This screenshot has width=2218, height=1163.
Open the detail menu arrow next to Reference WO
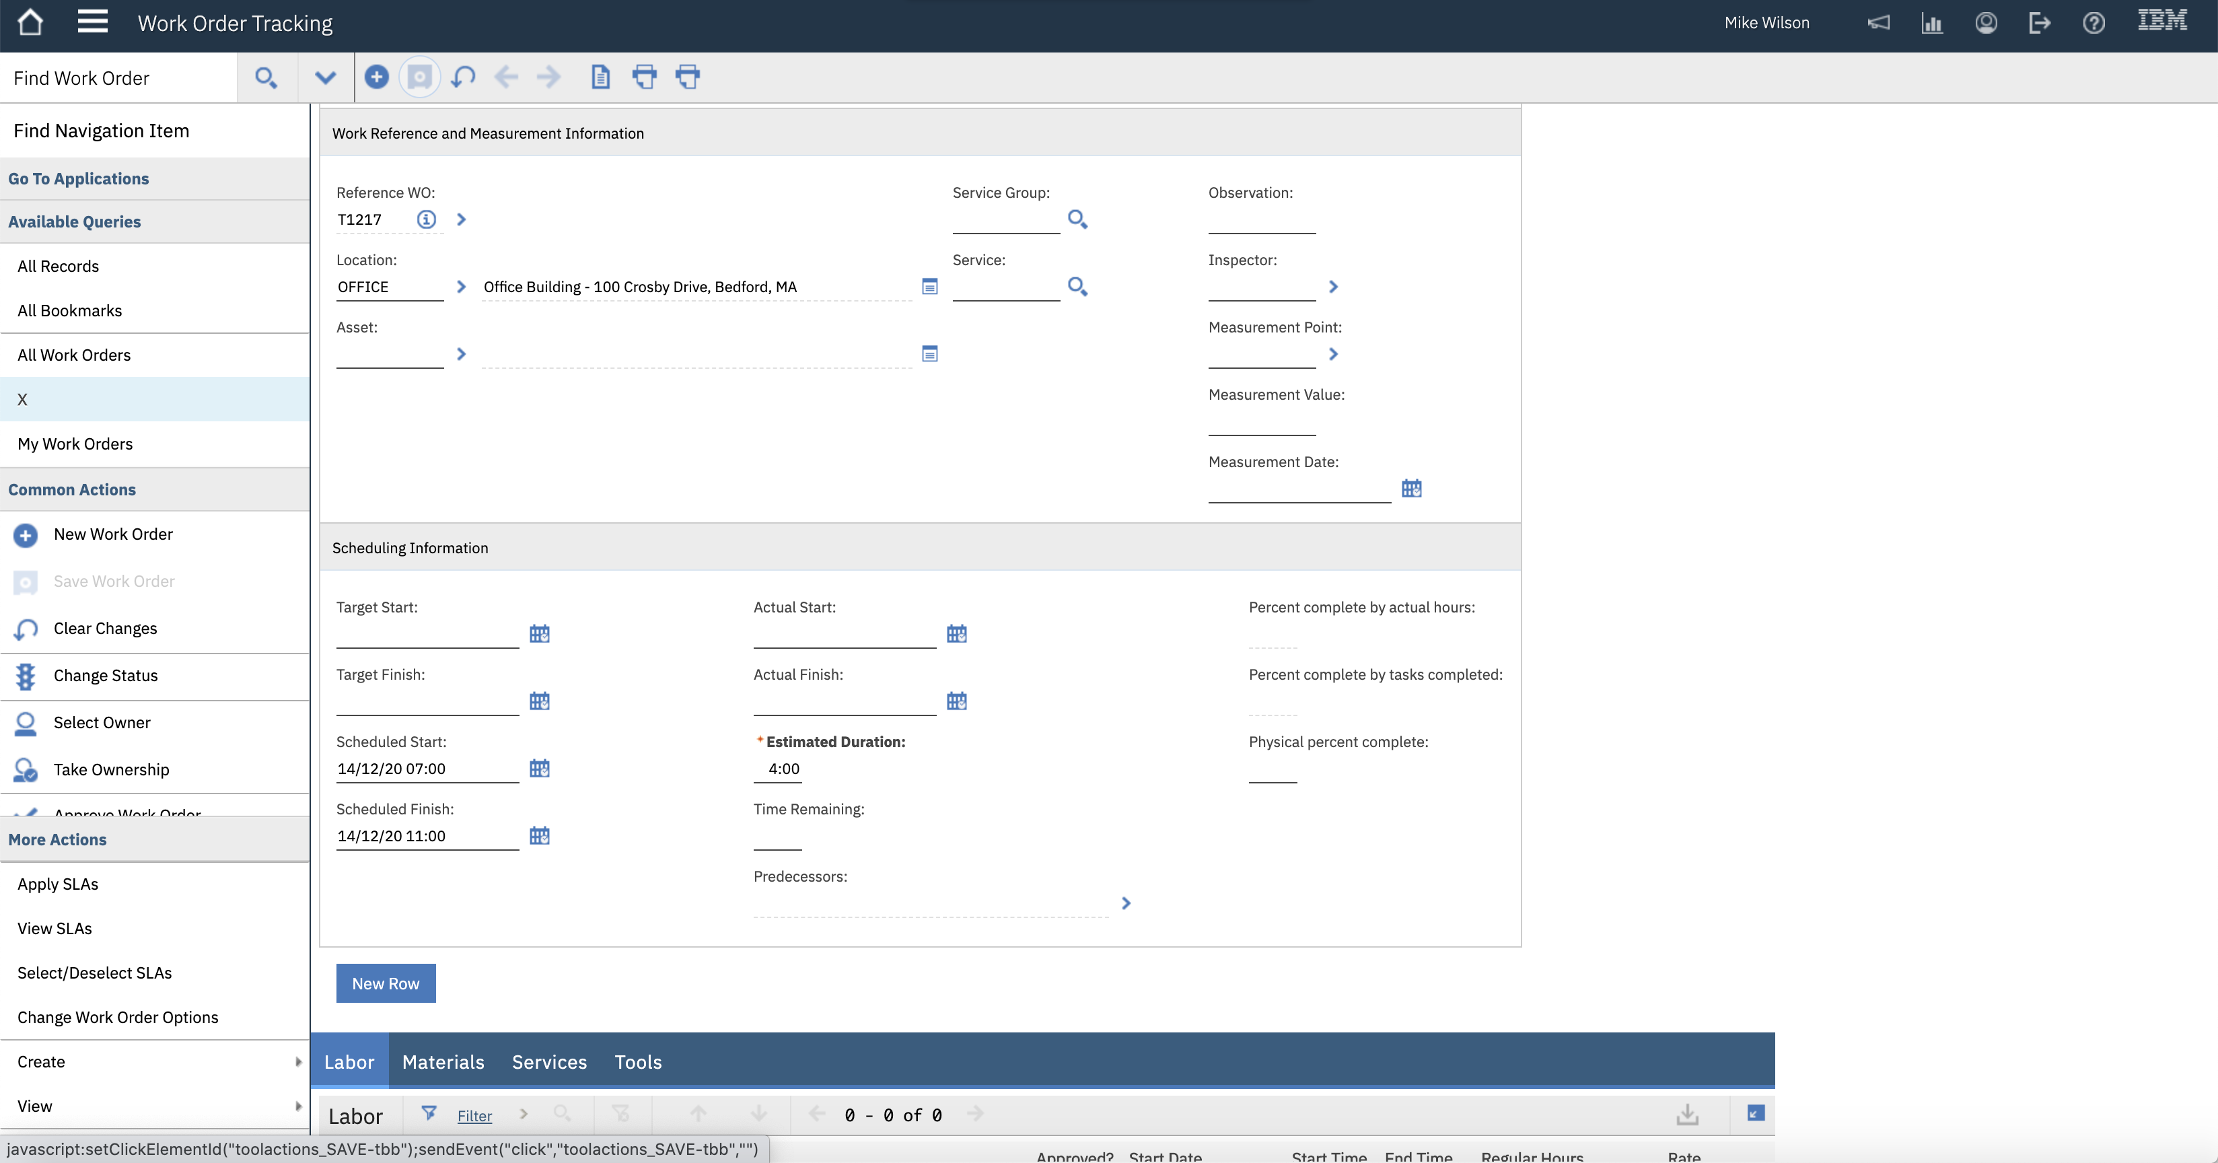(x=461, y=219)
